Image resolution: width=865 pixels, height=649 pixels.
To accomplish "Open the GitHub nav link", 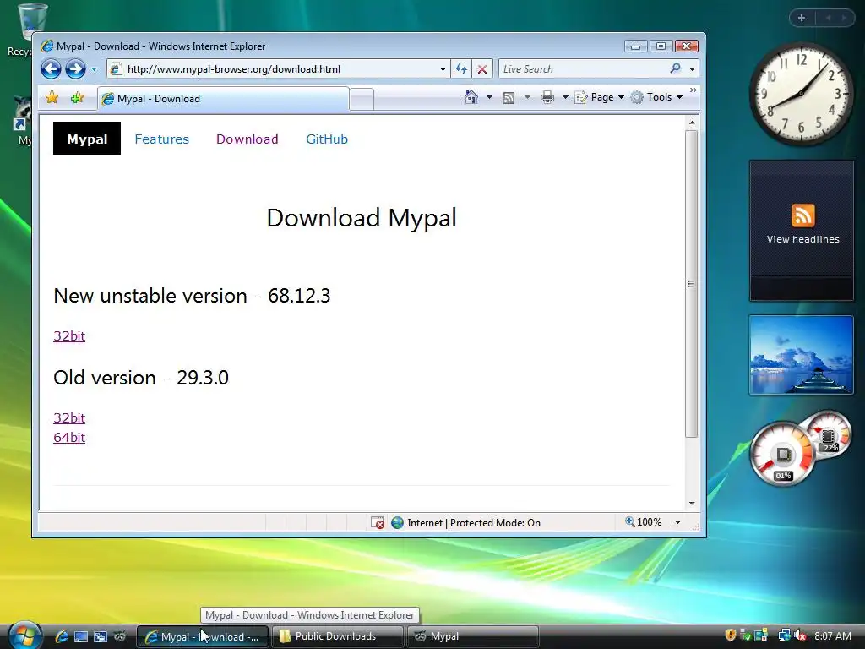I will coord(327,139).
